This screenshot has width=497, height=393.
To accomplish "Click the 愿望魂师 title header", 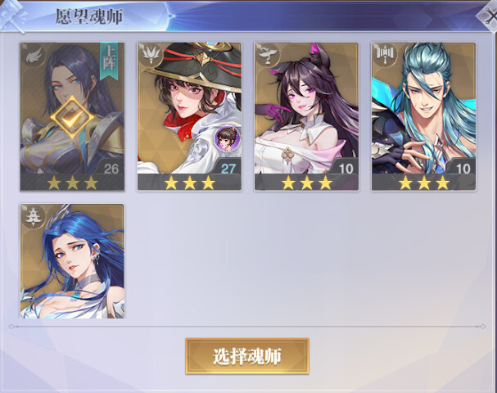I will pos(89,17).
